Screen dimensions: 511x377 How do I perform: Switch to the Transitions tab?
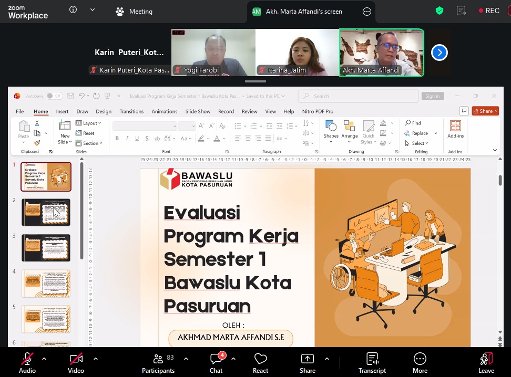click(131, 111)
